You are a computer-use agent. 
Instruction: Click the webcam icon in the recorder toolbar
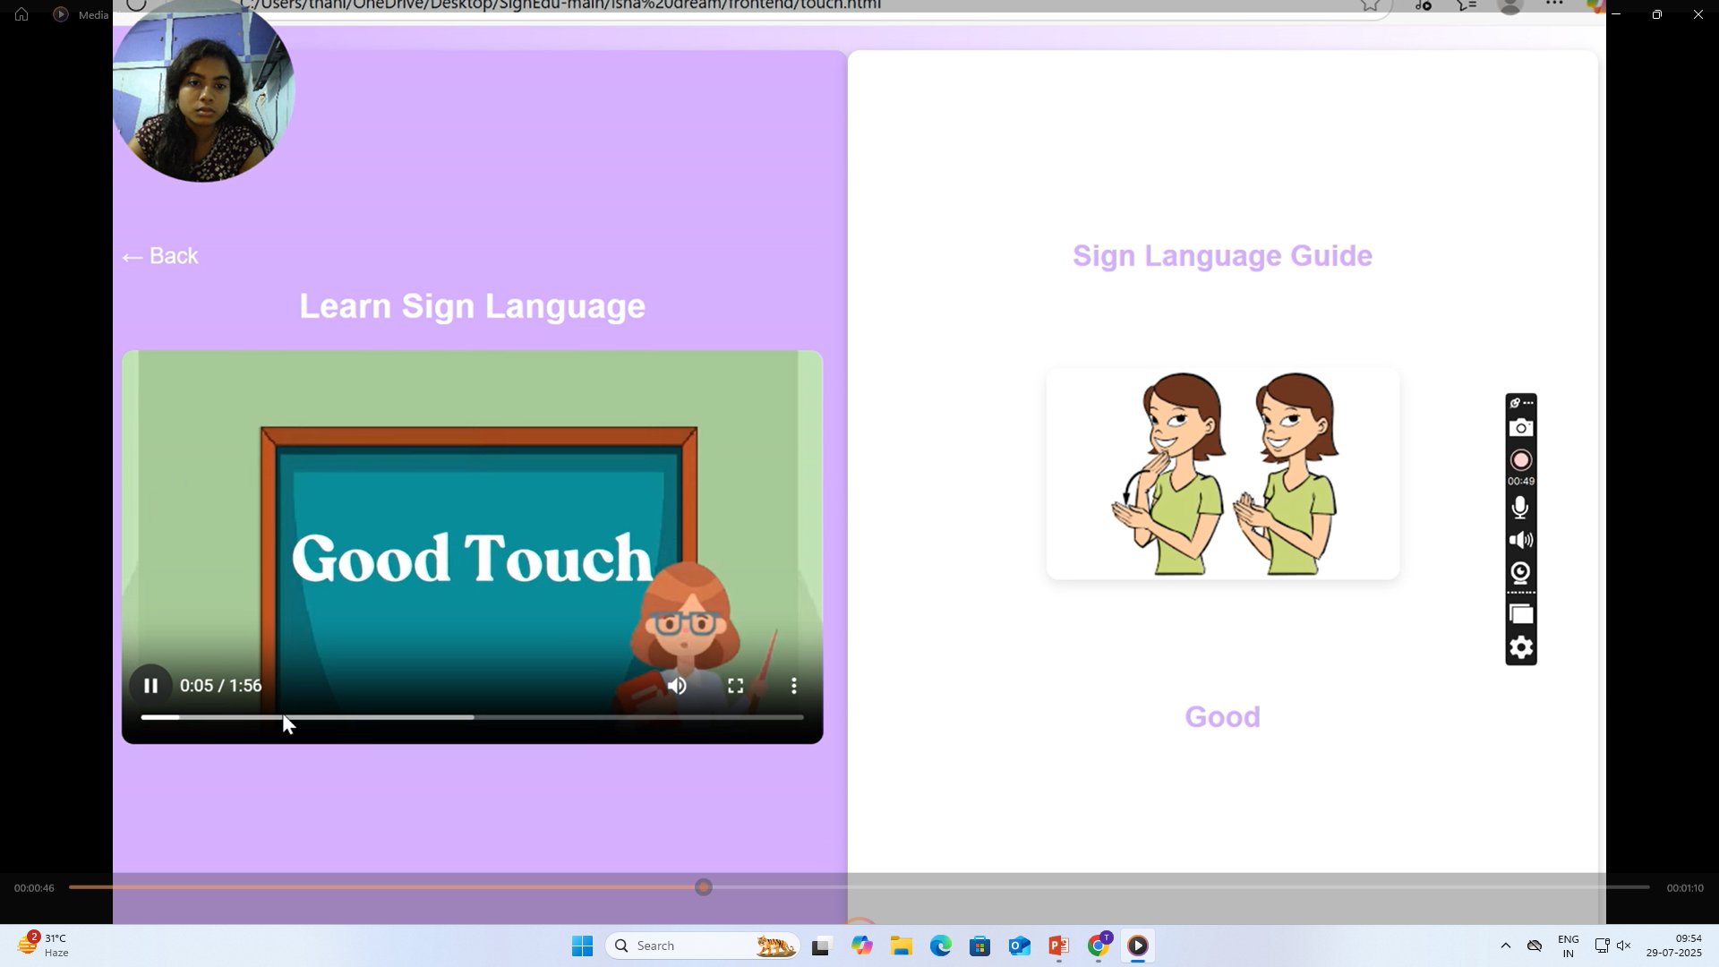(x=1520, y=572)
